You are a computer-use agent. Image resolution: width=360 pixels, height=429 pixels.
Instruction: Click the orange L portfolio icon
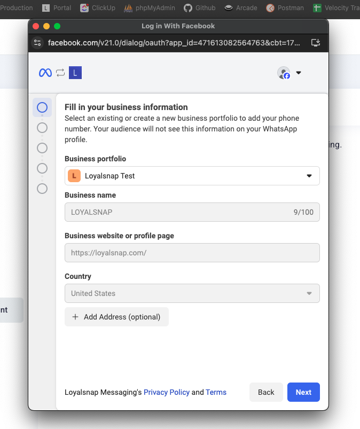tap(74, 176)
